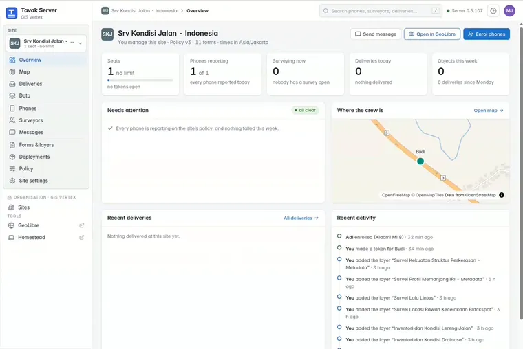Click the SKJ breadcrumb badge icon
This screenshot has height=349, width=523.
105,11
